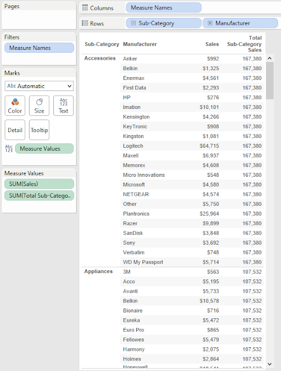This screenshot has width=281, height=371.
Task: Click the Tooltip marks card
Action: (39, 130)
